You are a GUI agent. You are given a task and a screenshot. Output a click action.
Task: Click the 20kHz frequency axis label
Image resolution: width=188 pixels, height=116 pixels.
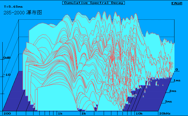pos(165,113)
